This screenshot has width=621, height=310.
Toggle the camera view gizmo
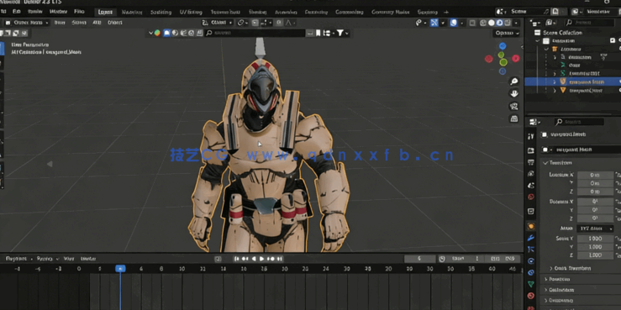tap(514, 106)
